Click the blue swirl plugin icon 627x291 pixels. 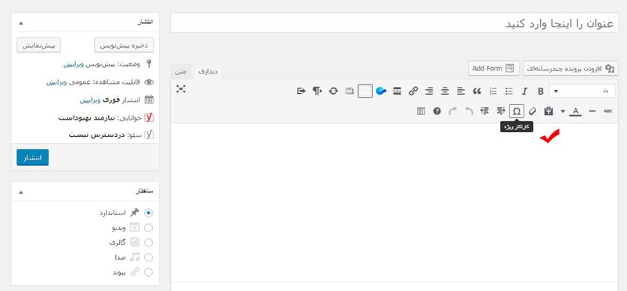[x=381, y=92]
